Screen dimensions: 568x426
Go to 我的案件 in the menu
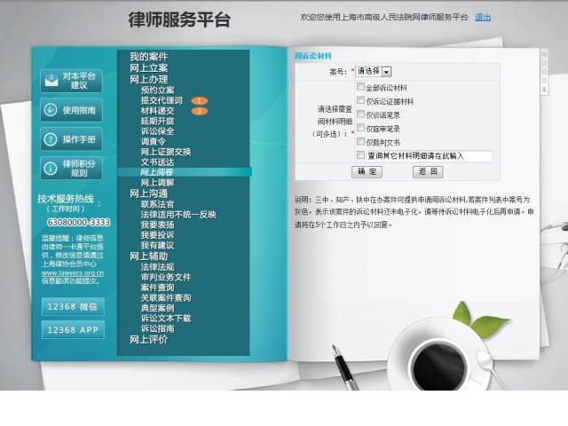(x=148, y=57)
